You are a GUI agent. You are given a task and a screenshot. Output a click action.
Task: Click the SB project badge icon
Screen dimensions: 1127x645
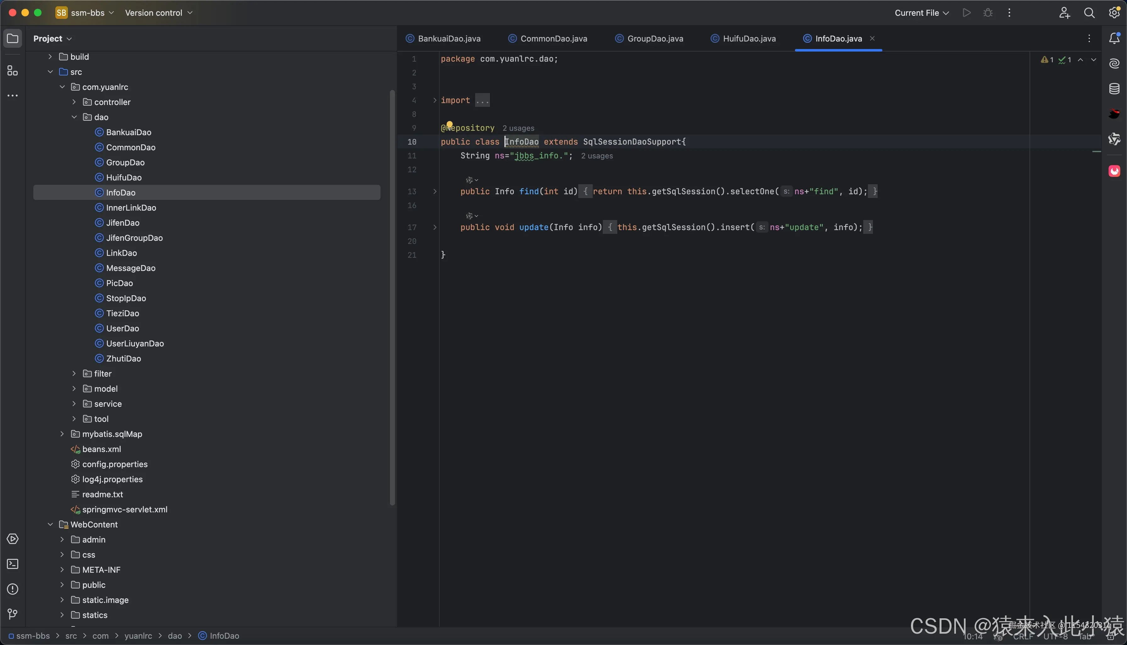point(61,13)
